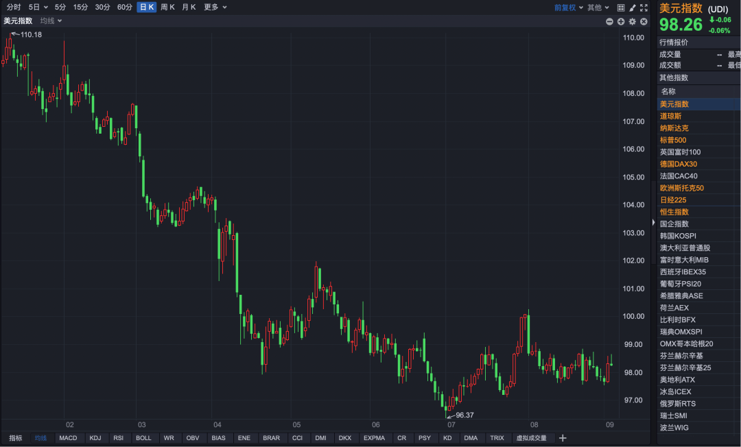Click the fullscreen expand icon
The height and width of the screenshot is (447, 741).
click(x=644, y=8)
